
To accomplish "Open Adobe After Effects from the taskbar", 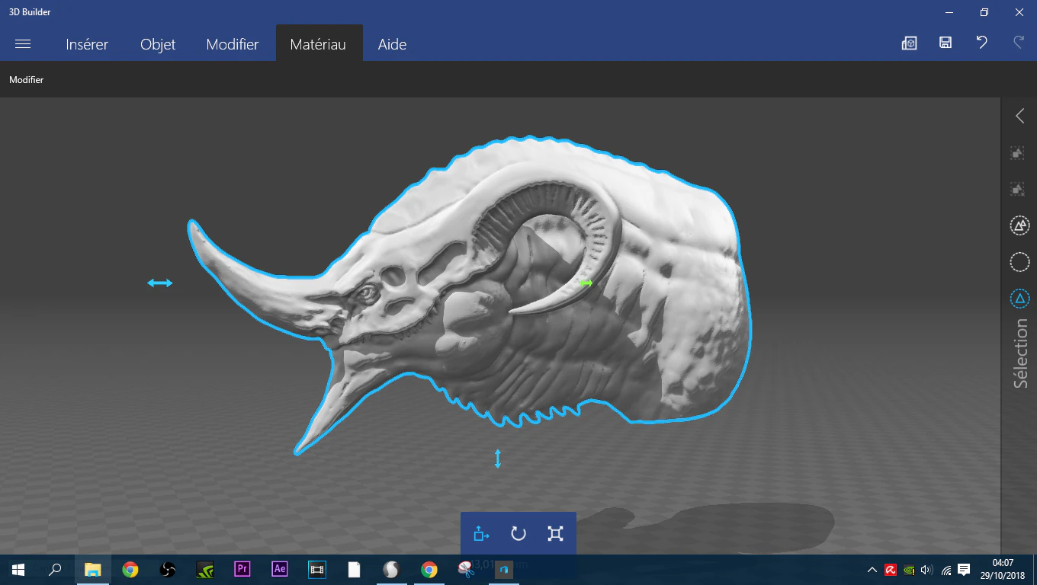I will coord(280,569).
